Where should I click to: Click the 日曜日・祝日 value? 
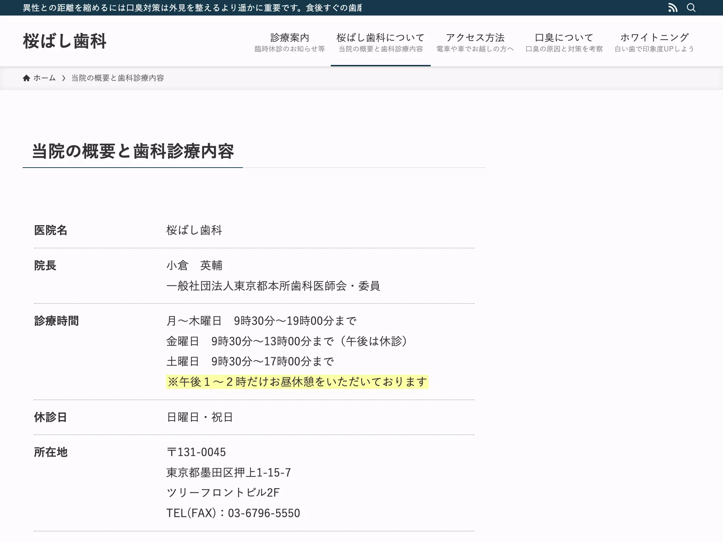200,417
